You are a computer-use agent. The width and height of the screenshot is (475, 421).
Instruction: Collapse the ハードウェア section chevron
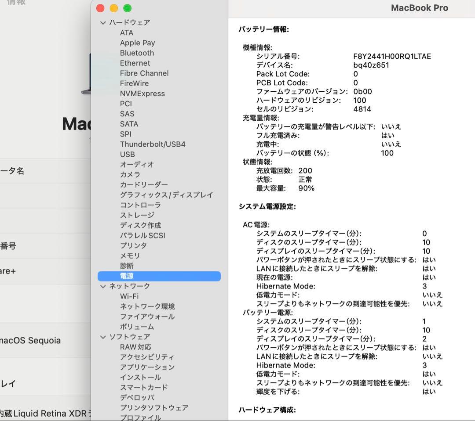[103, 23]
